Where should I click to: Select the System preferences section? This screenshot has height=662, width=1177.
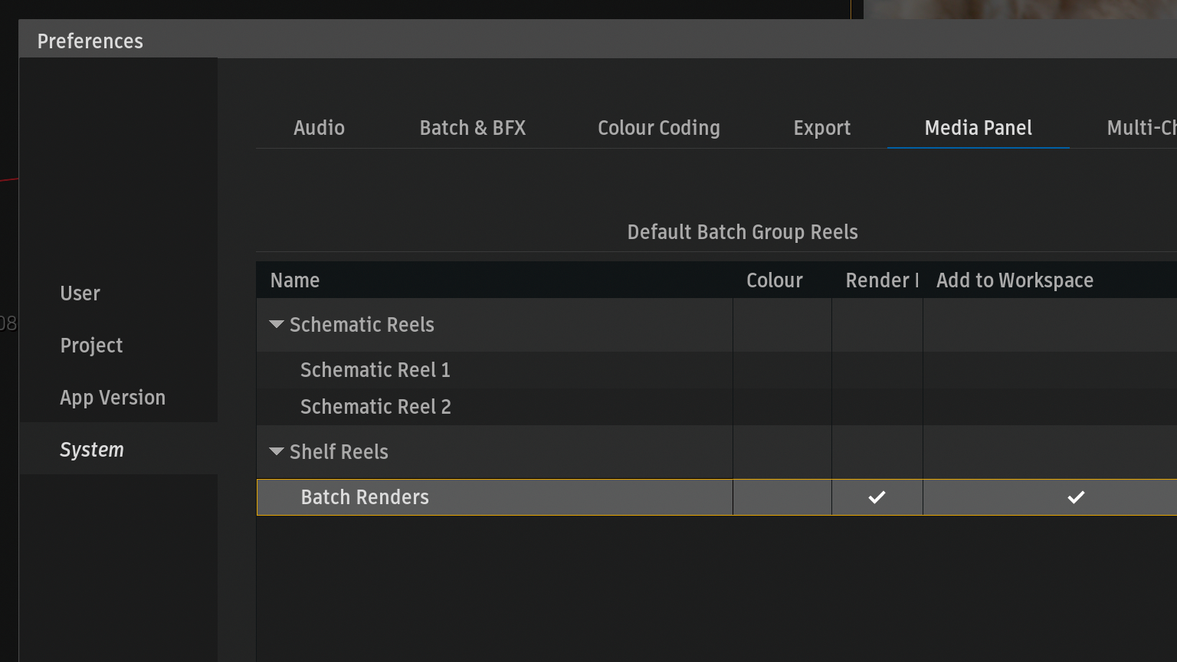point(92,450)
